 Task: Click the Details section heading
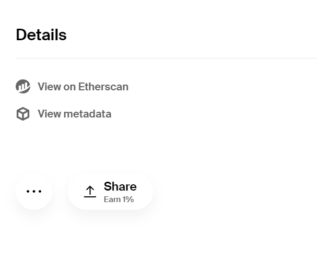click(41, 35)
